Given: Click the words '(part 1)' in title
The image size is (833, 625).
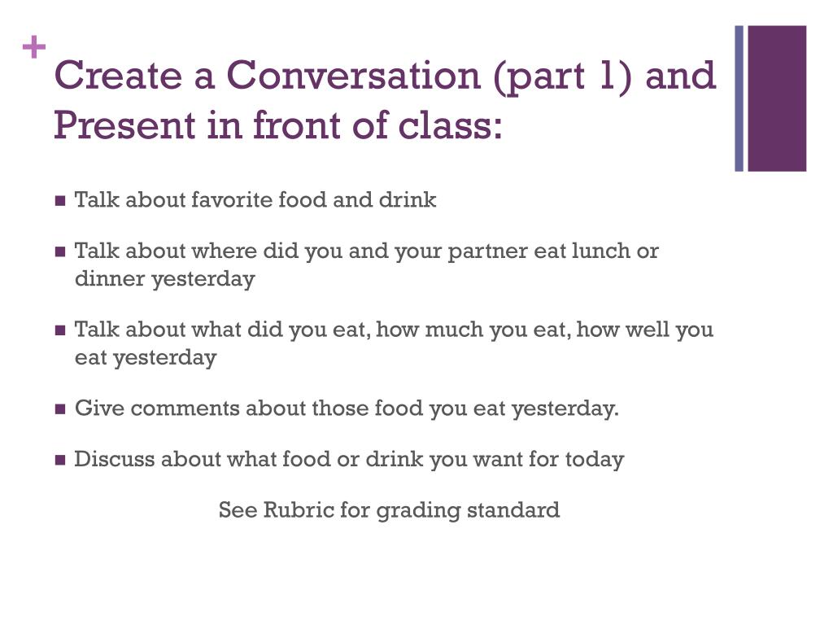Looking at the screenshot, I should [x=563, y=76].
